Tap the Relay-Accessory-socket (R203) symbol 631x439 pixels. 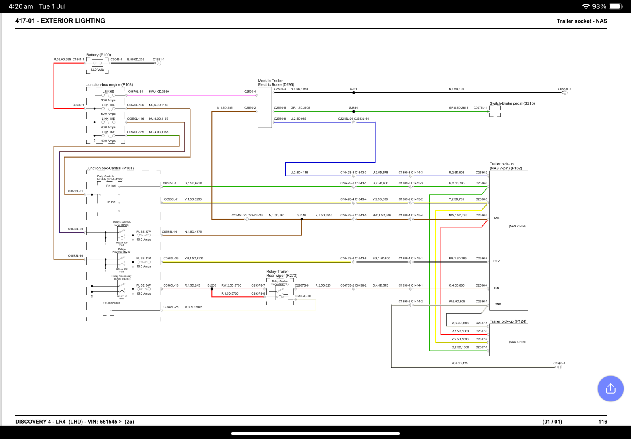pos(122,288)
